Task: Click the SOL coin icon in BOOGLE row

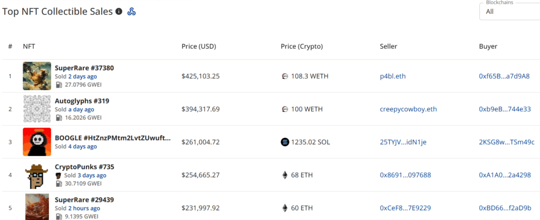Action: 285,142
